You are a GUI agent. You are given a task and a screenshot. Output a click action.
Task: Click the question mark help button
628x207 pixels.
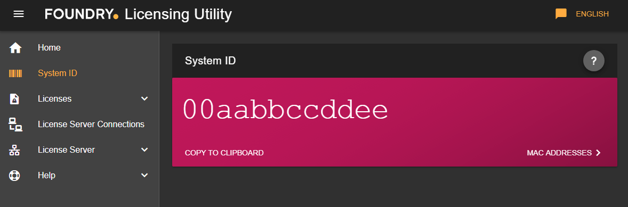click(x=593, y=61)
